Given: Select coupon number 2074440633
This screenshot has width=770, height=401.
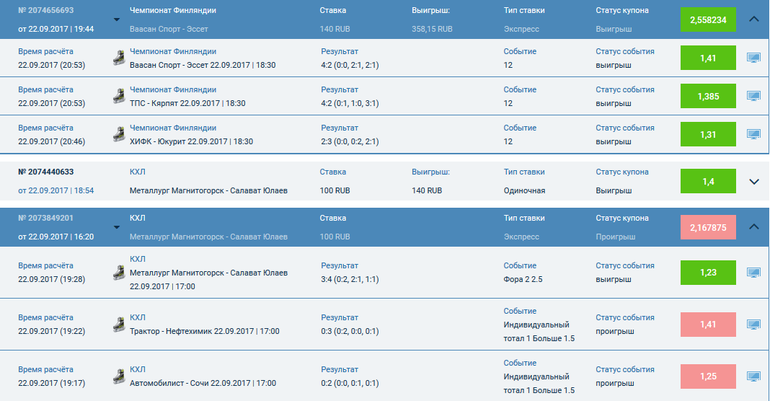Looking at the screenshot, I should tap(45, 172).
